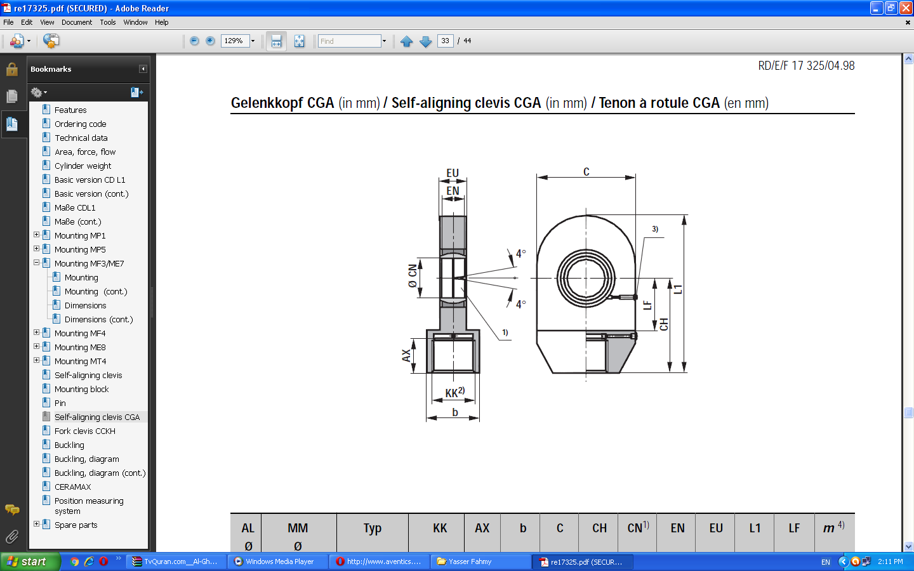Open the Pin bookmark
Viewport: 914px width, 571px height.
60,404
